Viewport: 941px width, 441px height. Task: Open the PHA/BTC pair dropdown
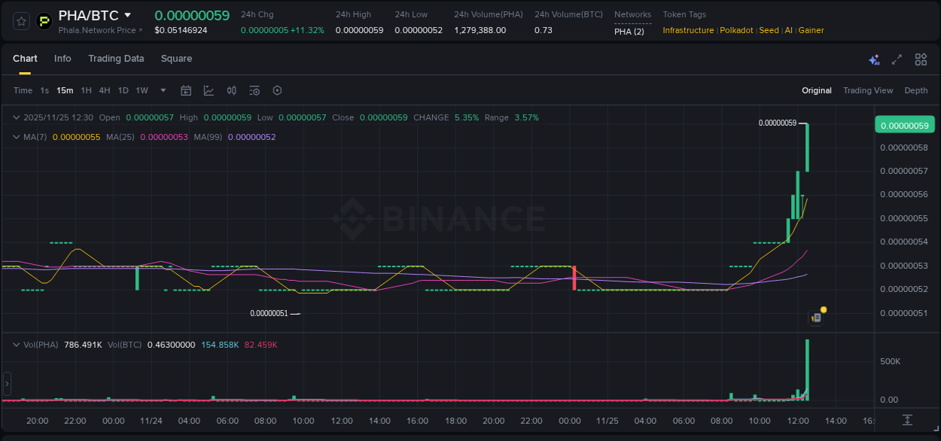[x=127, y=14]
